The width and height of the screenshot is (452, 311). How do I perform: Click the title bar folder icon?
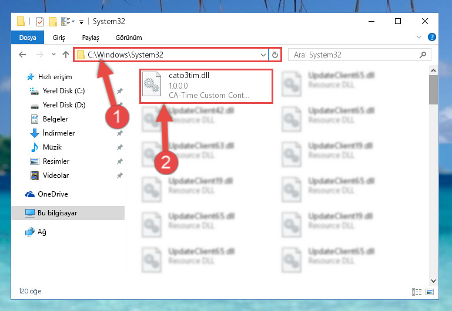tap(21, 22)
